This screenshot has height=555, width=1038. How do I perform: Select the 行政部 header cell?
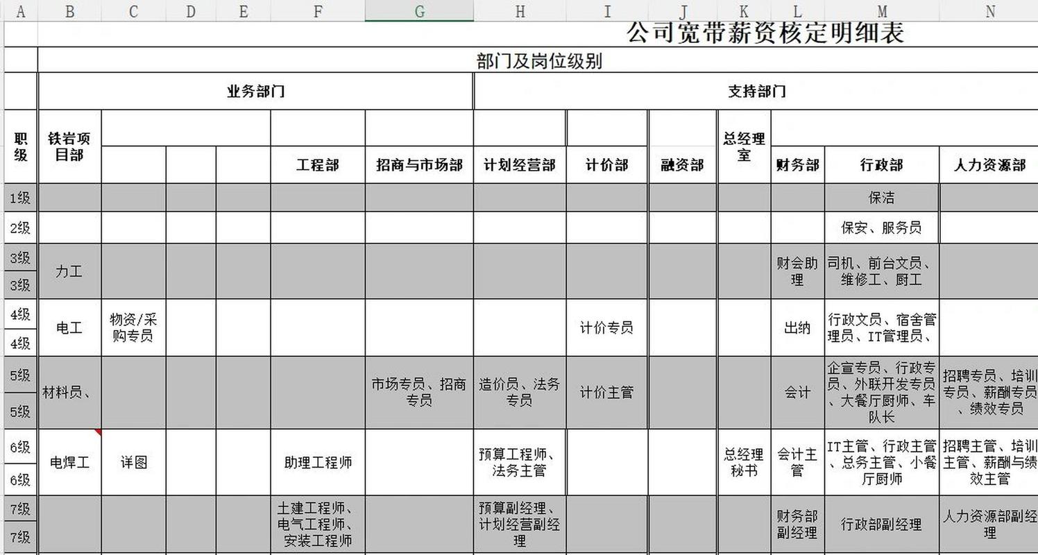click(882, 165)
